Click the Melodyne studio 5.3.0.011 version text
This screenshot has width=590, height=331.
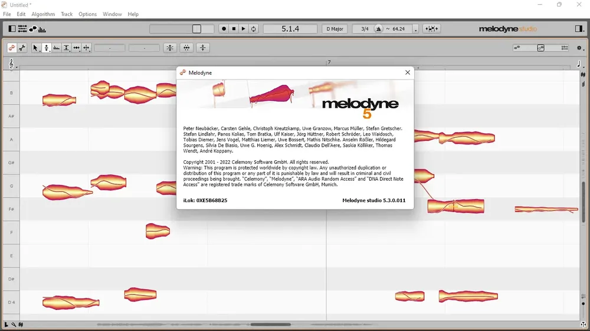pyautogui.click(x=373, y=200)
